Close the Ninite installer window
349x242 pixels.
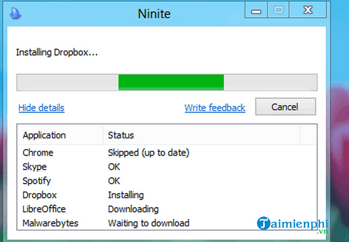click(308, 9)
